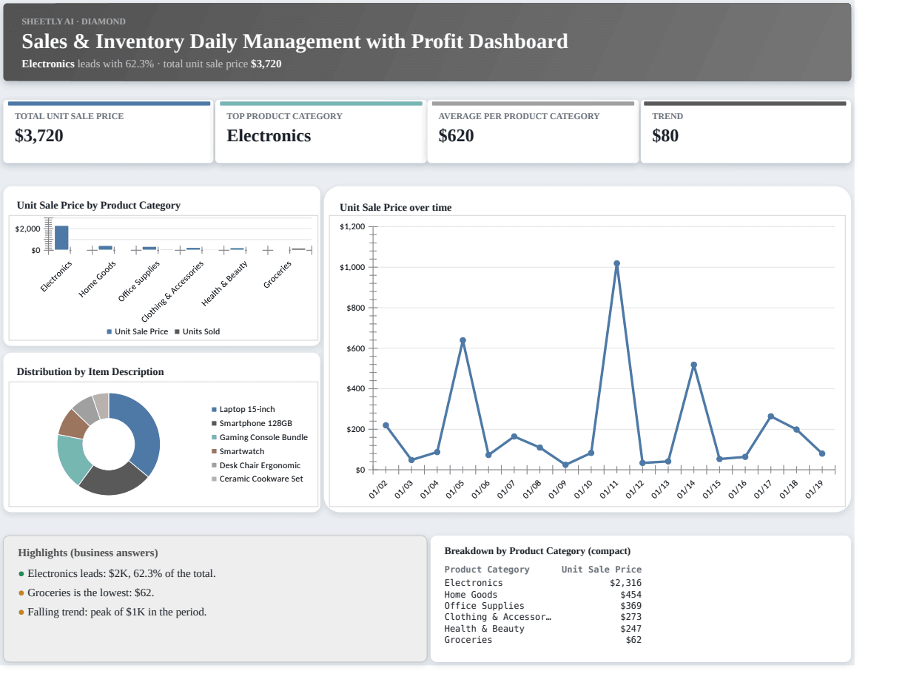Click the Electronics row in the breakdown table
The width and height of the screenshot is (908, 682).
[542, 583]
